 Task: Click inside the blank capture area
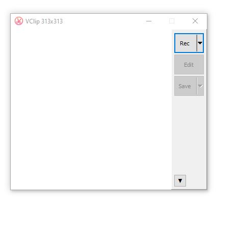tap(91, 110)
